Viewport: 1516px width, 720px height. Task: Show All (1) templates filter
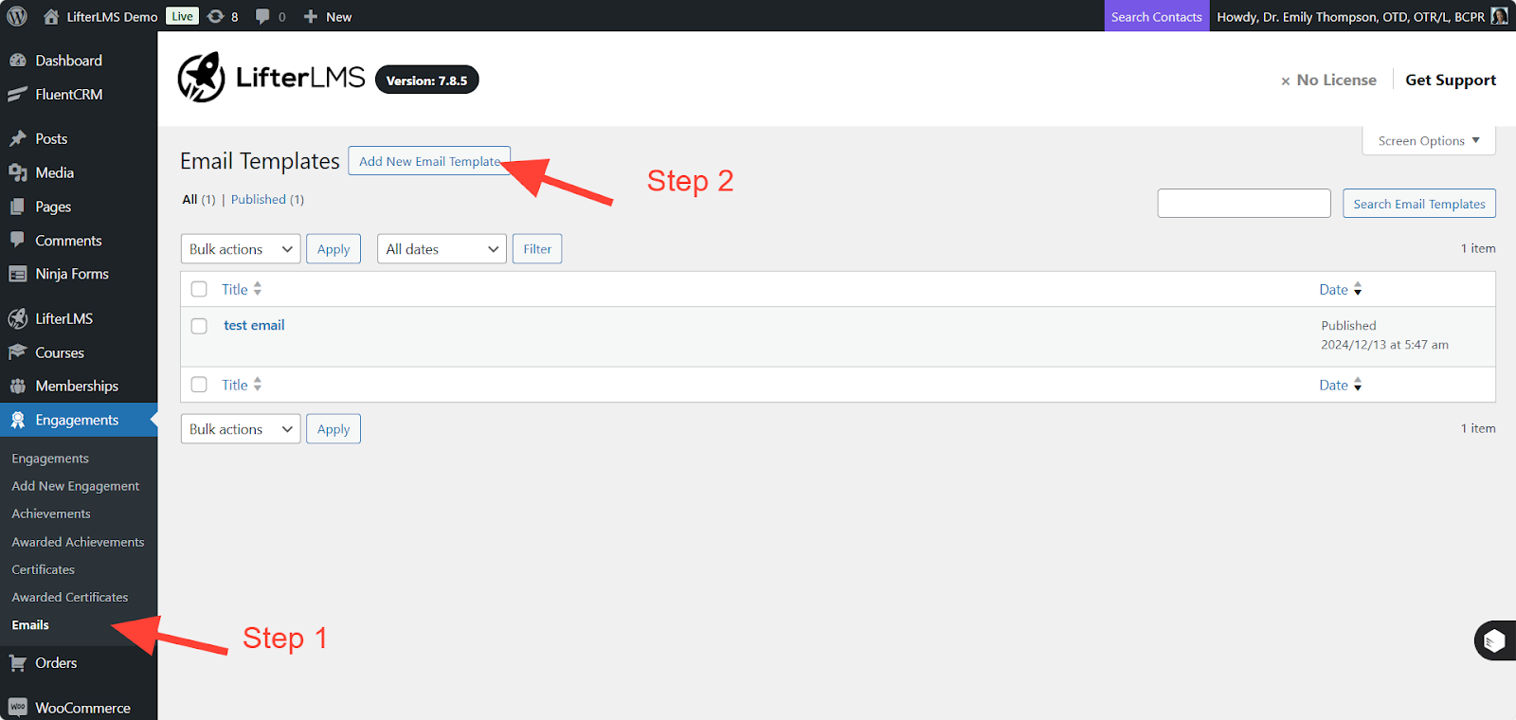tap(199, 199)
